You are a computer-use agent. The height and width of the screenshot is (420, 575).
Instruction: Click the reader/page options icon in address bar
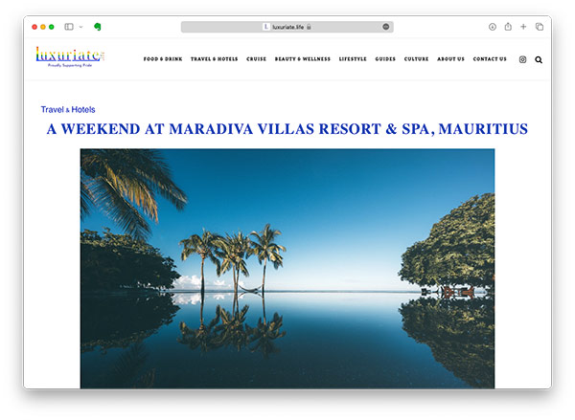click(x=386, y=27)
